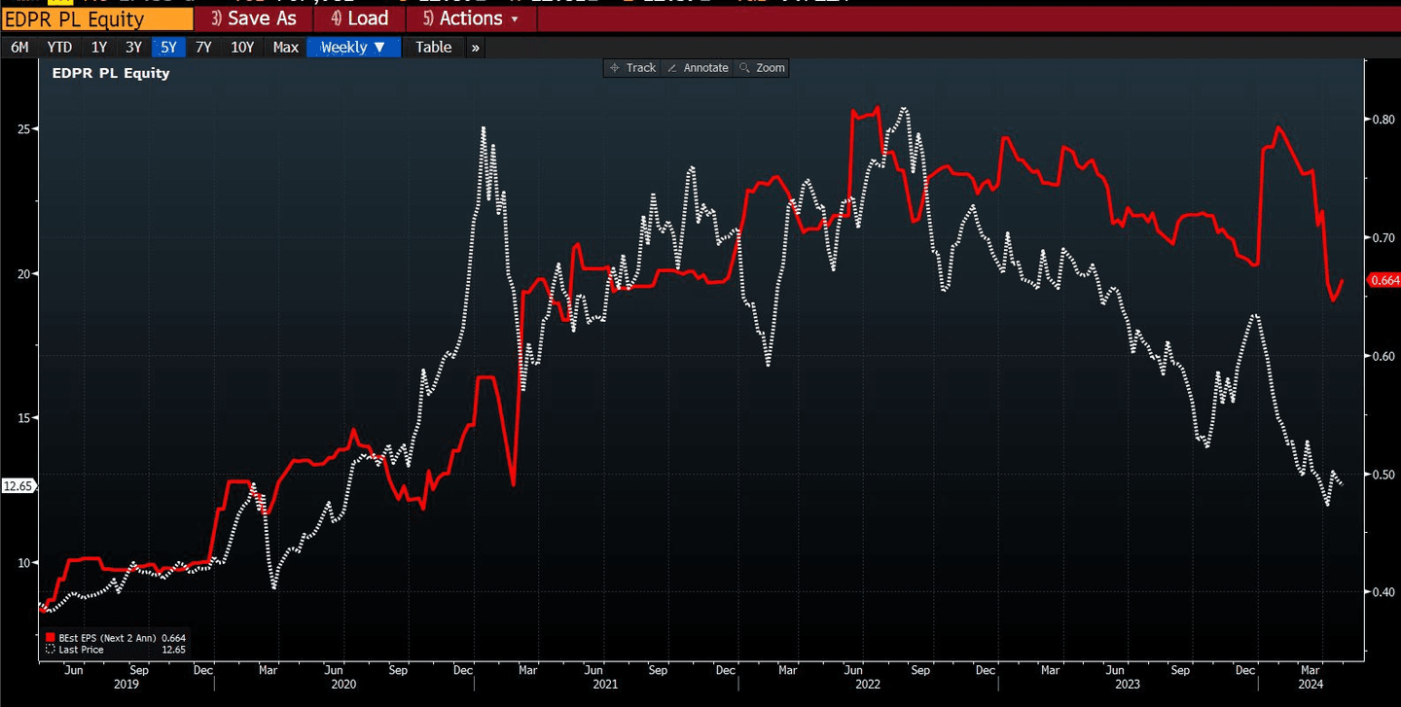This screenshot has width=1401, height=707.
Task: Show the Max history range
Action: [285, 47]
